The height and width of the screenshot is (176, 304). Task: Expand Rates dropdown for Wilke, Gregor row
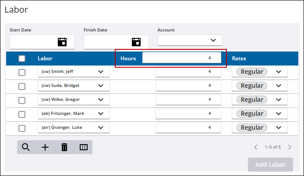(x=279, y=100)
